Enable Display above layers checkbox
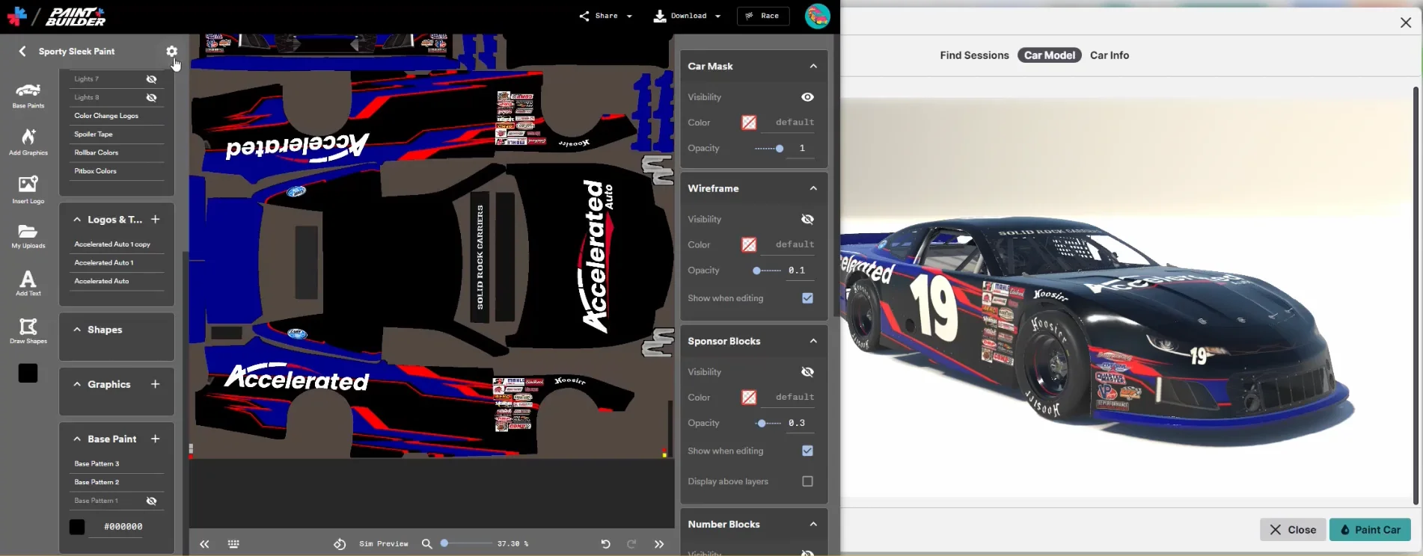This screenshot has width=1423, height=556. (807, 481)
